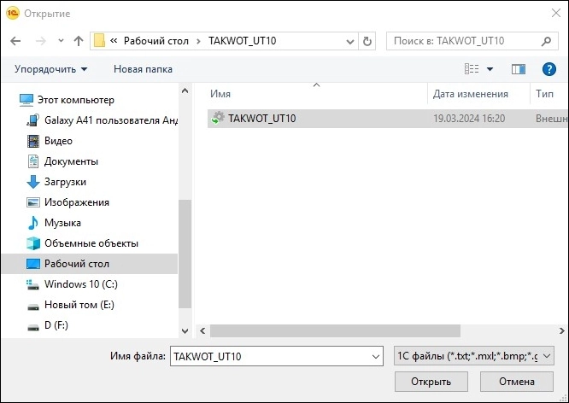The height and width of the screenshot is (403, 569).
Task: Click the sidebar scroll up arrow
Action: point(185,91)
